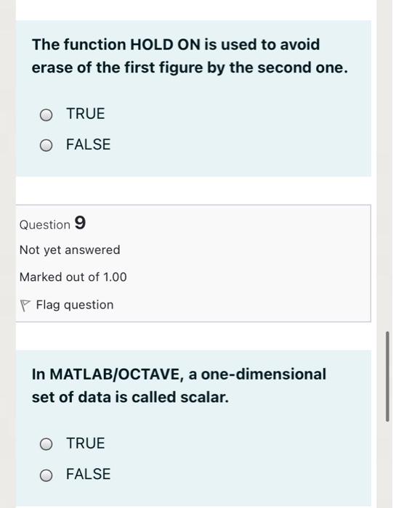Click the flag icon for Question 9

click(25, 306)
